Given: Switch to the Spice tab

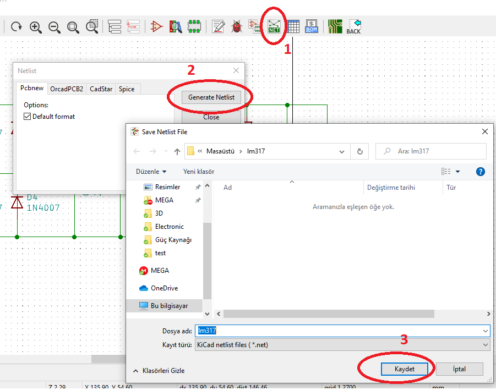Looking at the screenshot, I should point(127,89).
